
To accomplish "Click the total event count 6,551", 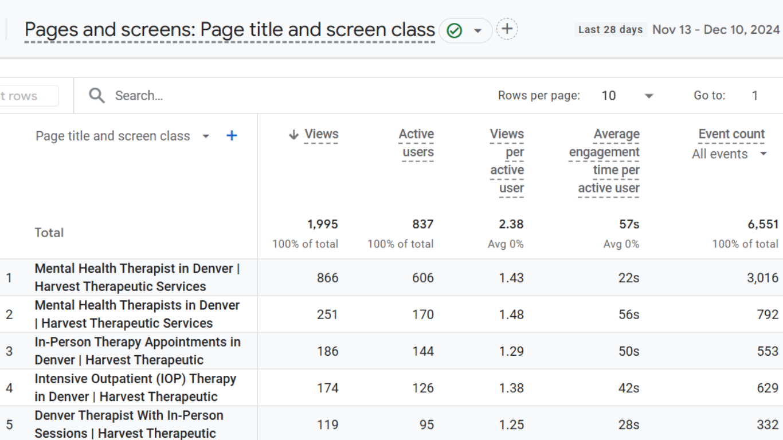I will click(763, 224).
